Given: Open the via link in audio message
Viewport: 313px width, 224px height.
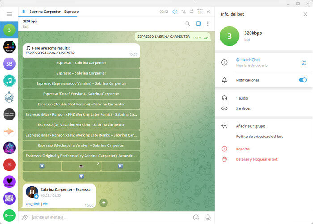Looking at the screenshot, I should (x=45, y=204).
